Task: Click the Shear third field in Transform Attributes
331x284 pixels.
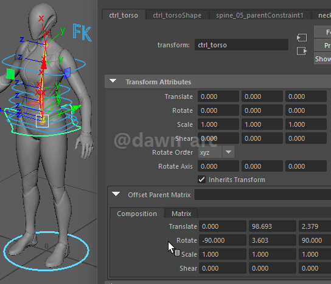Action: 306,138
